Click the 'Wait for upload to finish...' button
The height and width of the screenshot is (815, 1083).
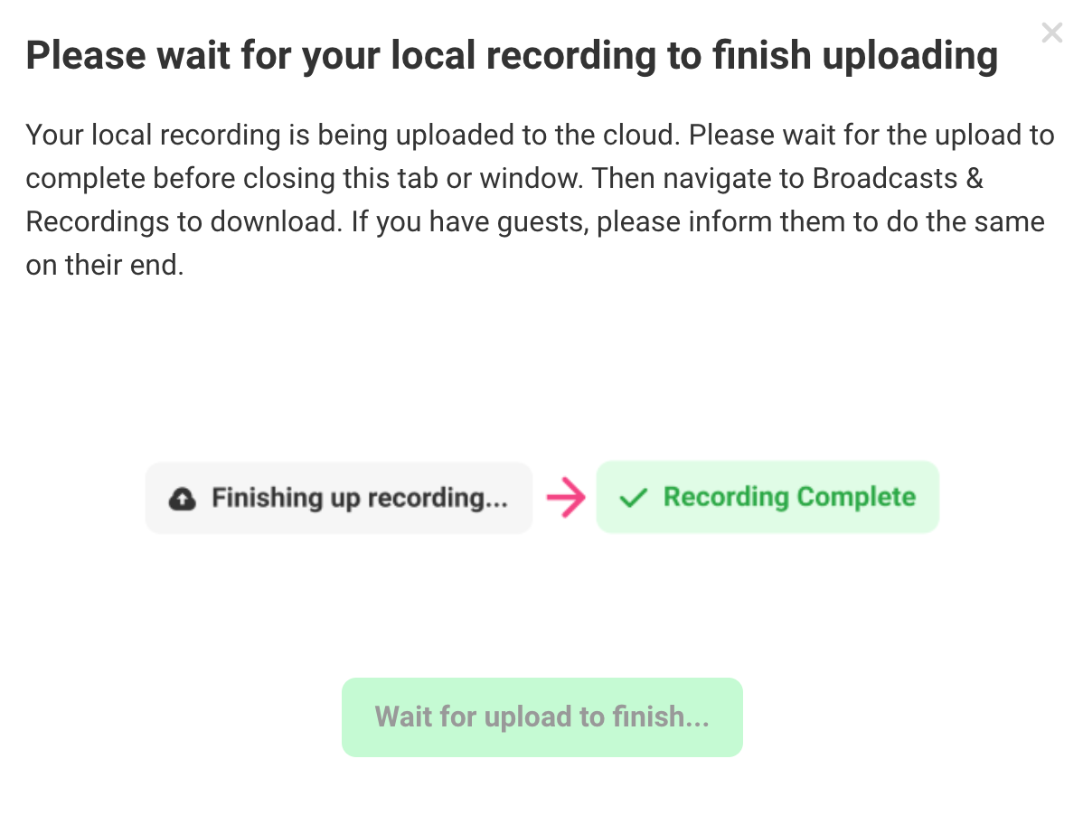point(542,717)
